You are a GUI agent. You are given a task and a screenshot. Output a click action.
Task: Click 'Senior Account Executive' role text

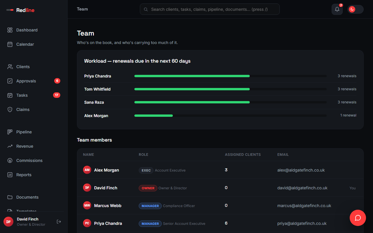184,224
